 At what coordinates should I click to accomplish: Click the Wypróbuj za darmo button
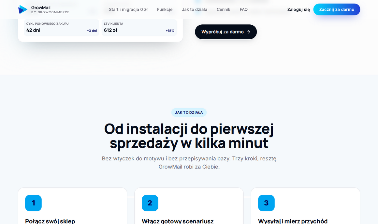[x=226, y=32]
